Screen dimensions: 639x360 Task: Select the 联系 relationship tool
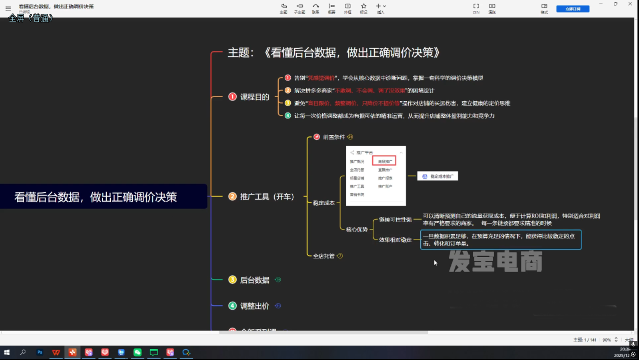(315, 8)
